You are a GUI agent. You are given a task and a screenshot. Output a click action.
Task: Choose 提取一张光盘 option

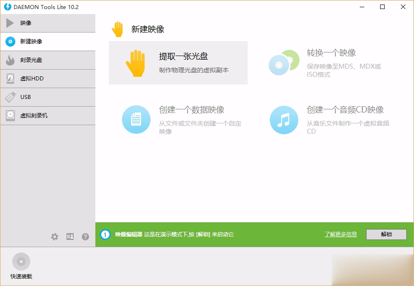178,63
